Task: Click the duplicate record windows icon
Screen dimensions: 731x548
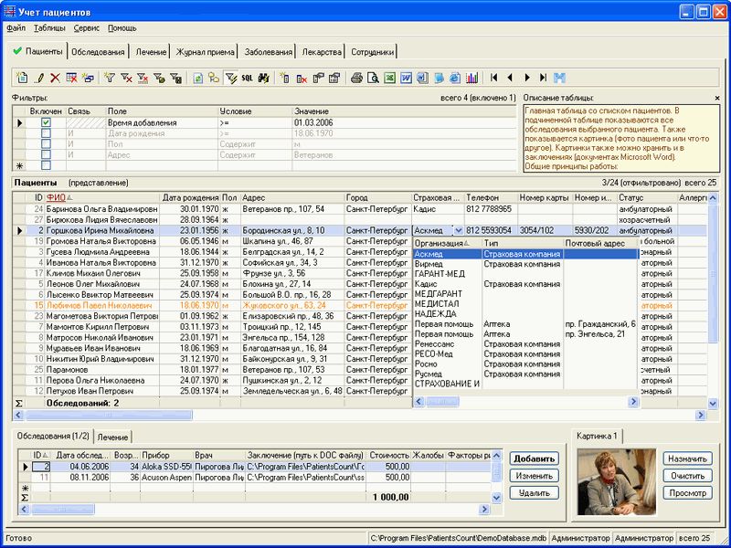Action: click(88, 78)
